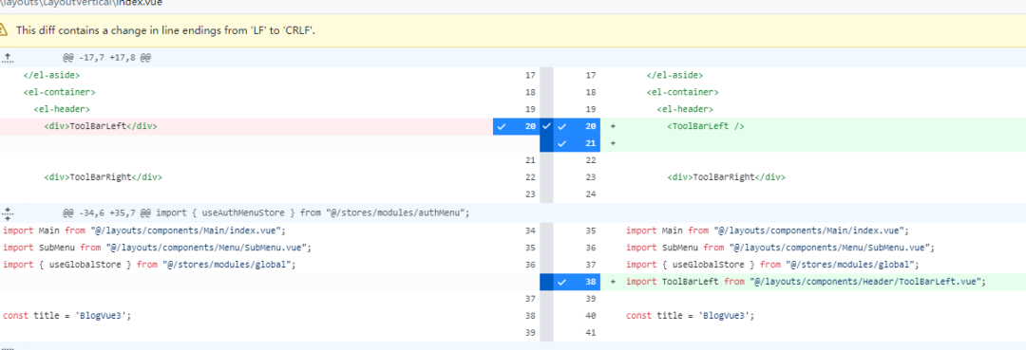The image size is (1026, 350).
Task: Expand hidden lines at the second hunk header
Action: click(8, 212)
